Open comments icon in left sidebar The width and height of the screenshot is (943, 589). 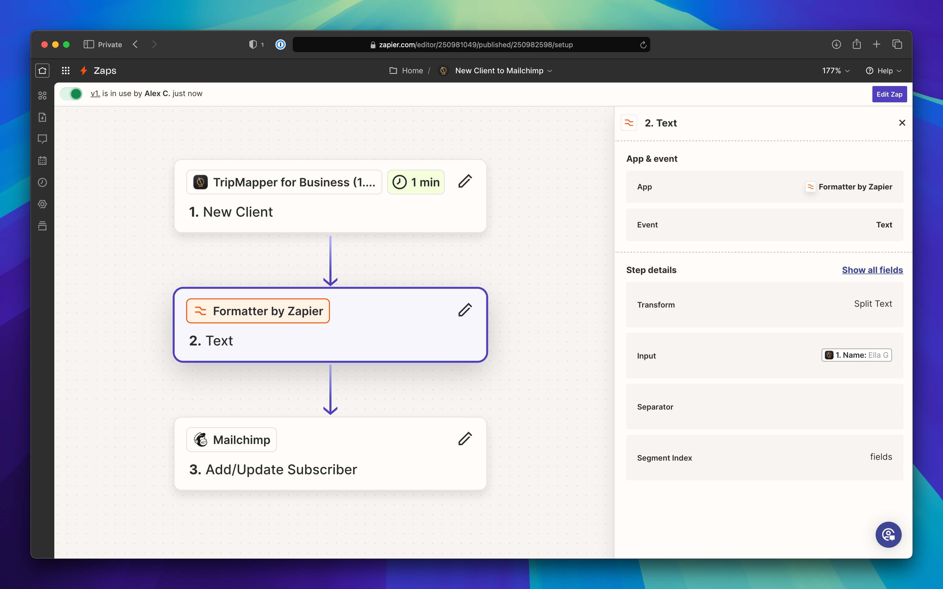pos(42,139)
